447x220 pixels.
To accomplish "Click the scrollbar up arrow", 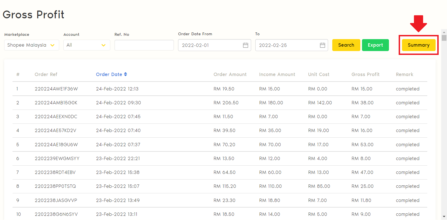I will point(444,31).
